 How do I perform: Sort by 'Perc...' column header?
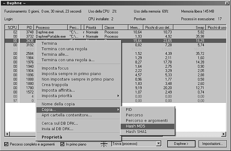point(74,27)
